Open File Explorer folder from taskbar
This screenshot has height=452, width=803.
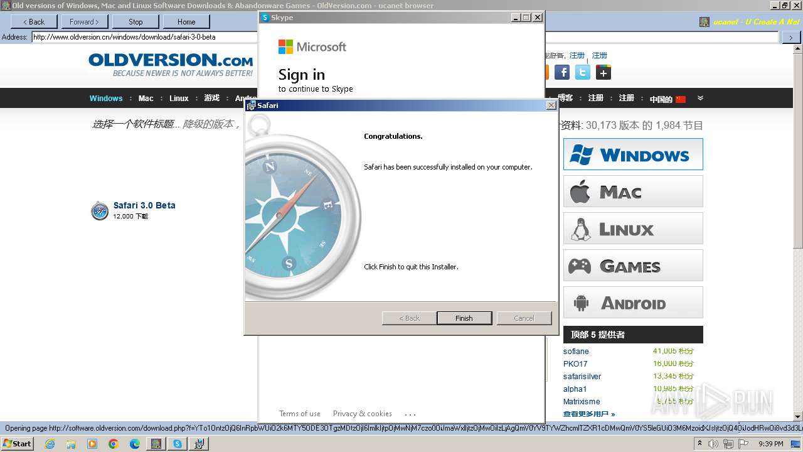(71, 444)
